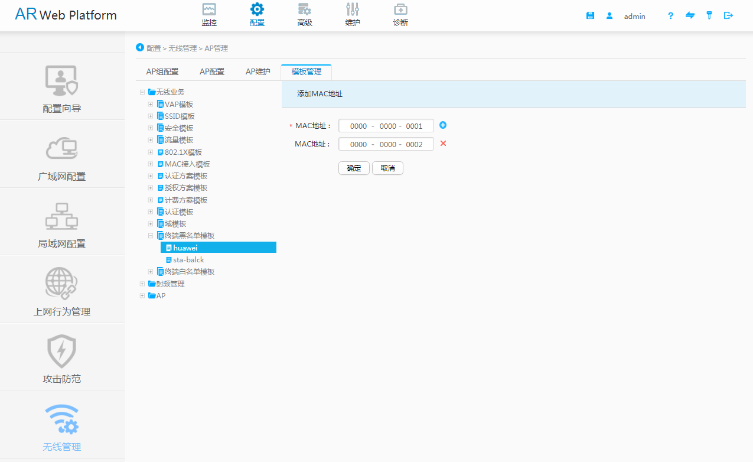This screenshot has height=462, width=753.
Task: Click the key icon to change password
Action: click(x=709, y=15)
